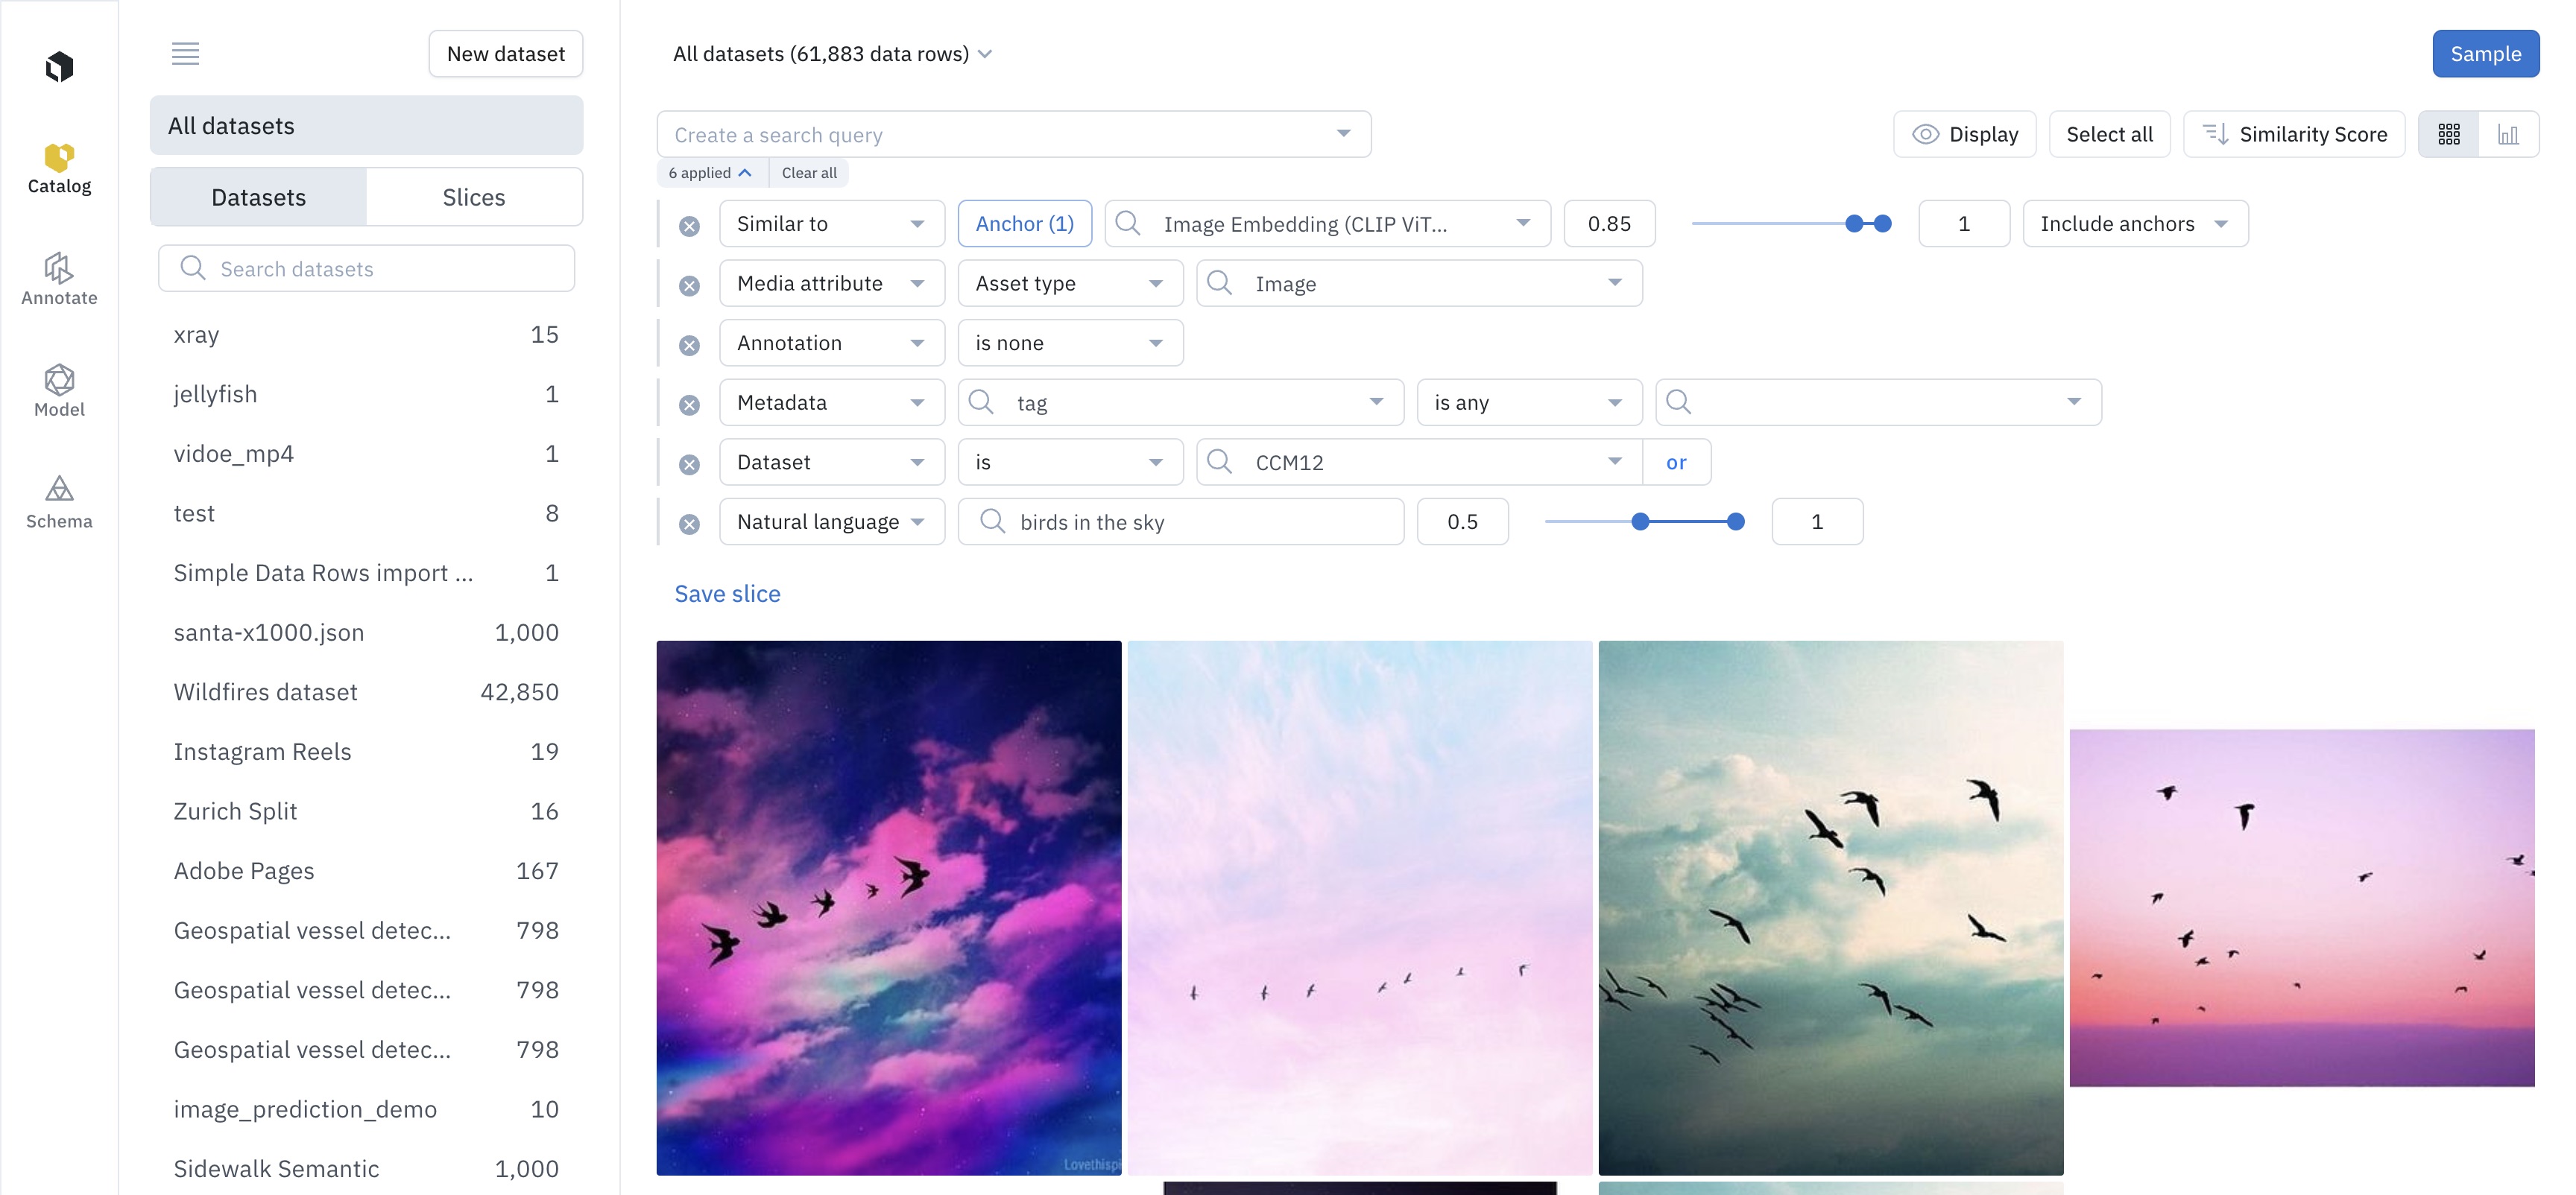The height and width of the screenshot is (1195, 2576).
Task: Switch to grid gallery view
Action: [2448, 135]
